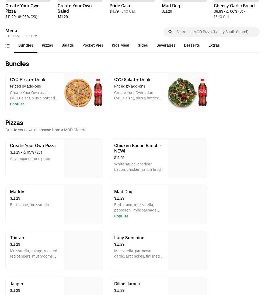Open the Kids Meal tab

(x=120, y=45)
